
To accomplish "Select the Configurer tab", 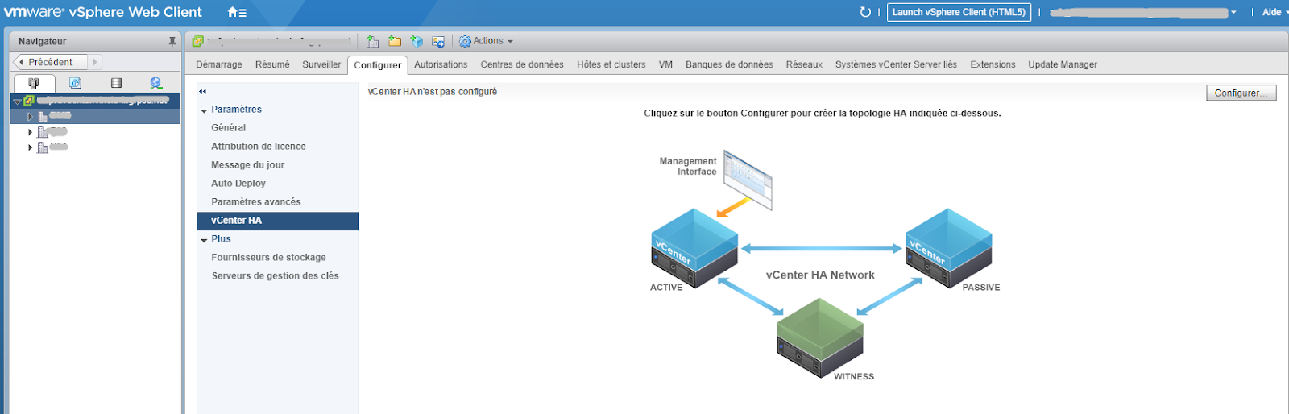I will [x=377, y=65].
